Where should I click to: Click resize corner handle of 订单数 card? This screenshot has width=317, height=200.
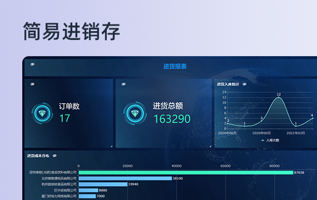tap(111, 146)
